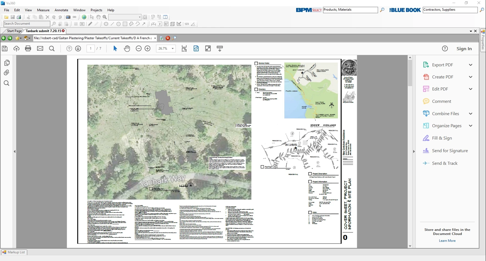The height and width of the screenshot is (261, 486).
Task: Go to next page with down arrow
Action: (x=78, y=49)
